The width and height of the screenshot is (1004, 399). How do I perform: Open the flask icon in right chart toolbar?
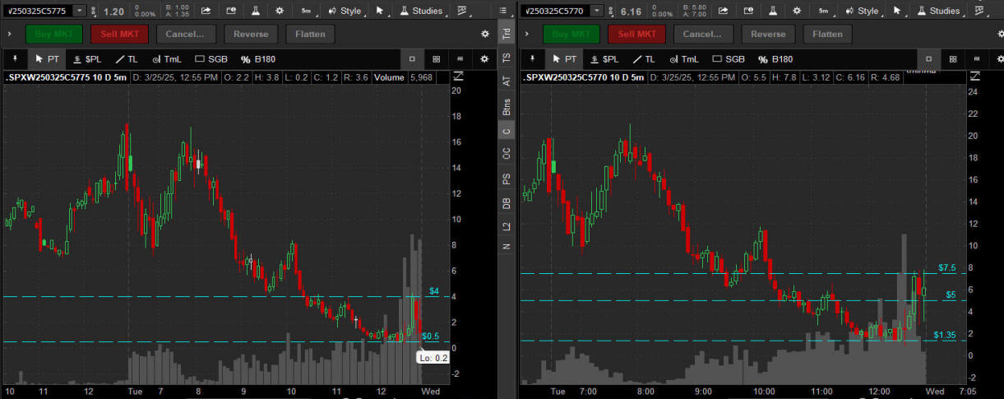(x=772, y=11)
